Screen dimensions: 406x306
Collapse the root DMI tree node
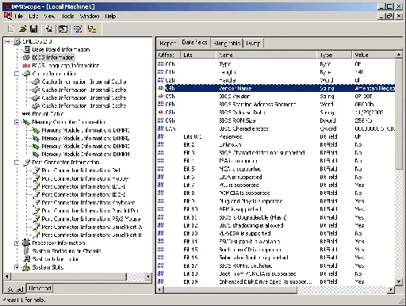click(7, 41)
